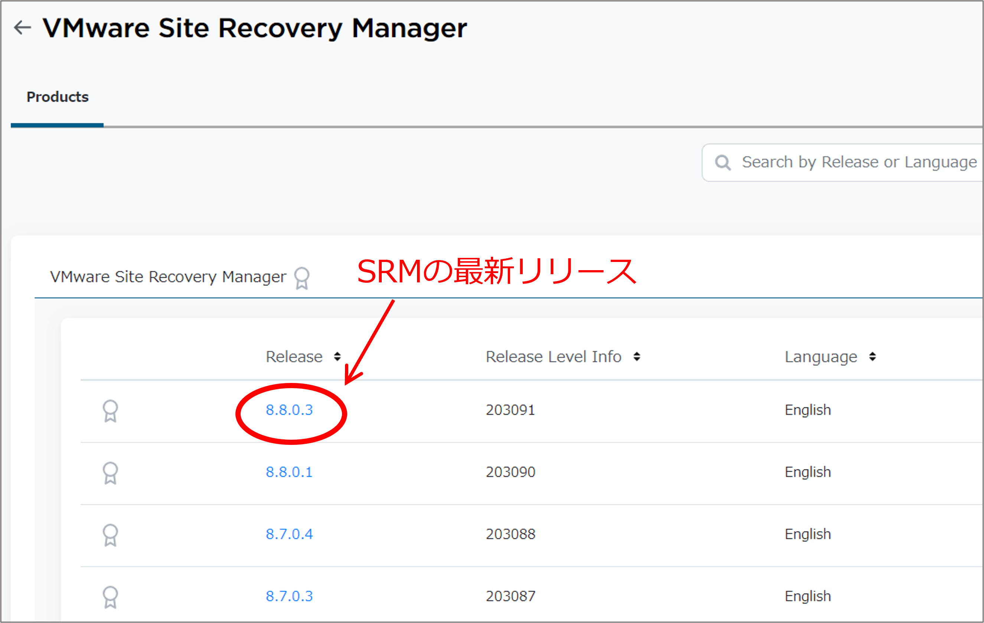
Task: Select the release level info 203087
Action: click(511, 596)
